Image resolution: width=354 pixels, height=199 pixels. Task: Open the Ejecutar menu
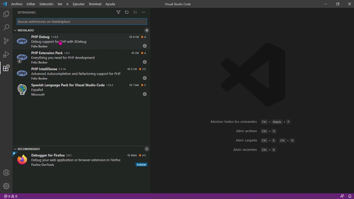[x=79, y=4]
